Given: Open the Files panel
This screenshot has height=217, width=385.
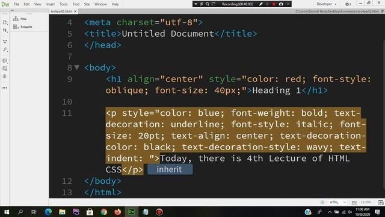Looking at the screenshot, I should 20,19.
